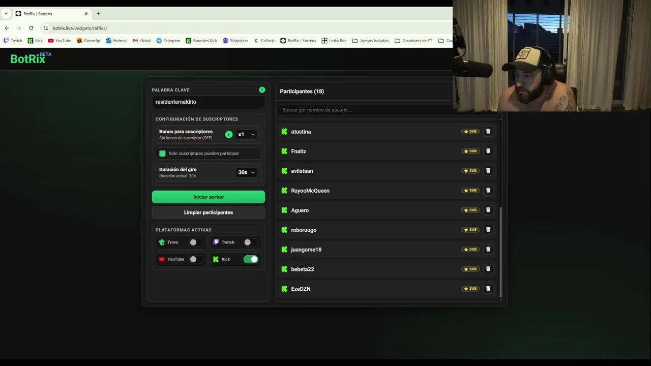
Task: Click the participants list scrollbar
Action: tap(501, 252)
